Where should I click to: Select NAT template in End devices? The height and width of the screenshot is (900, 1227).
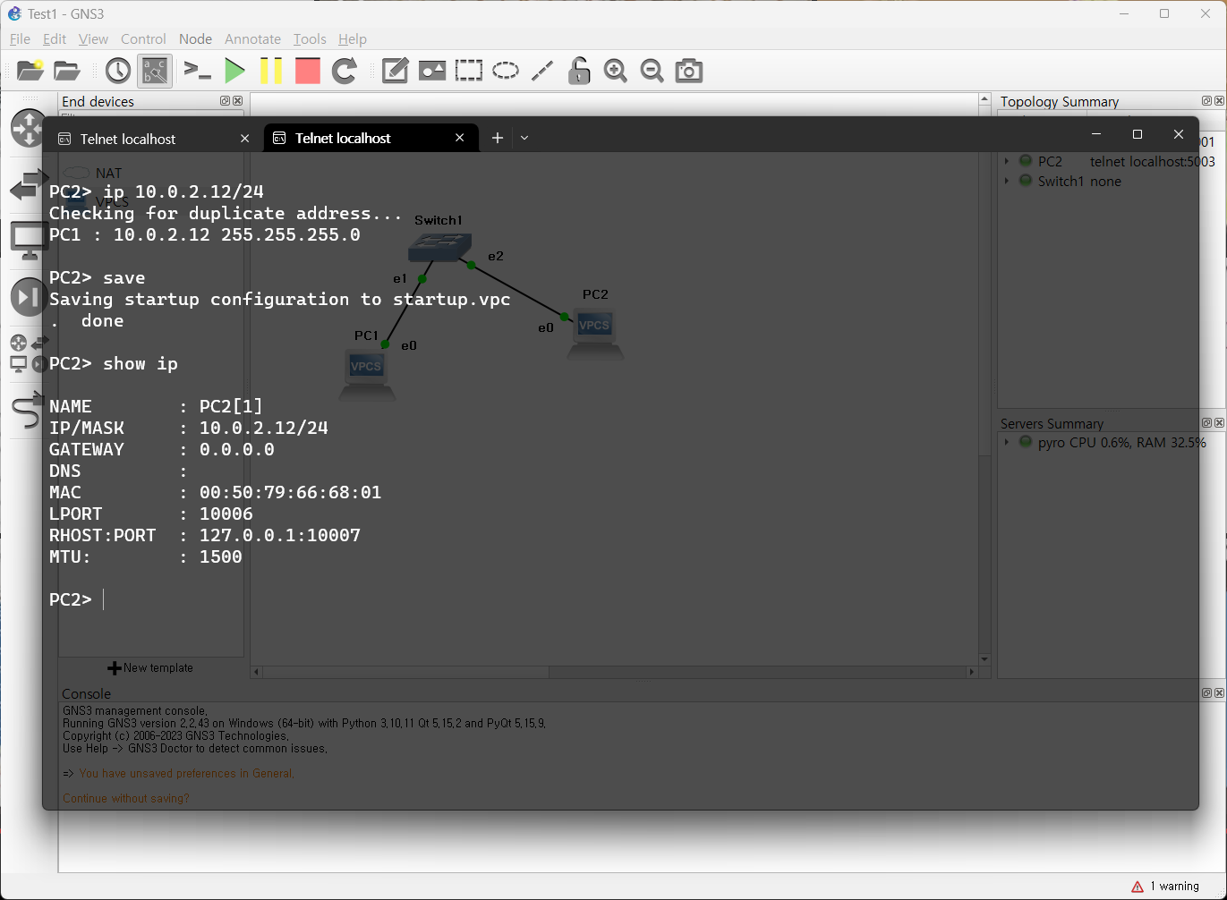tap(93, 173)
